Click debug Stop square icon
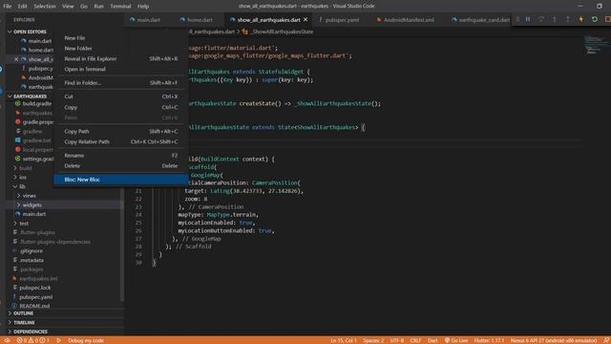The image size is (611, 344). coord(607,19)
